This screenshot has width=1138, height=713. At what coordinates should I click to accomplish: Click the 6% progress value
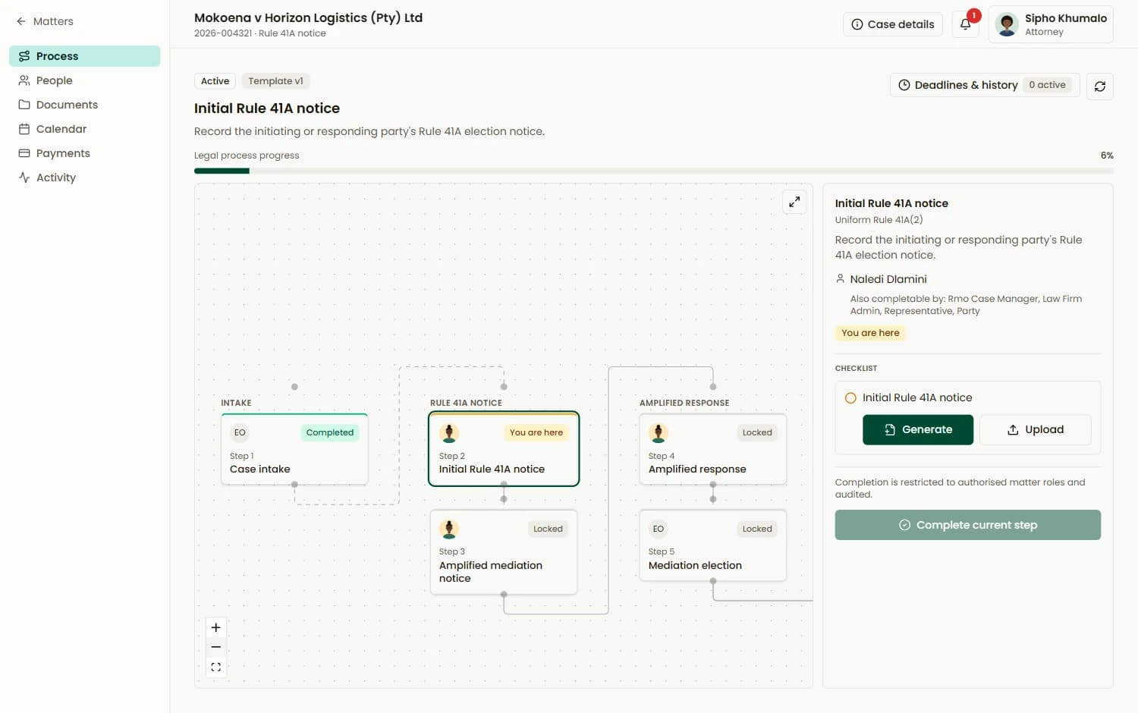click(x=1107, y=155)
